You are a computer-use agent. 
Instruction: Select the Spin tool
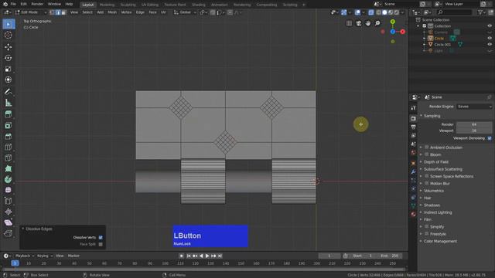tap(9, 179)
